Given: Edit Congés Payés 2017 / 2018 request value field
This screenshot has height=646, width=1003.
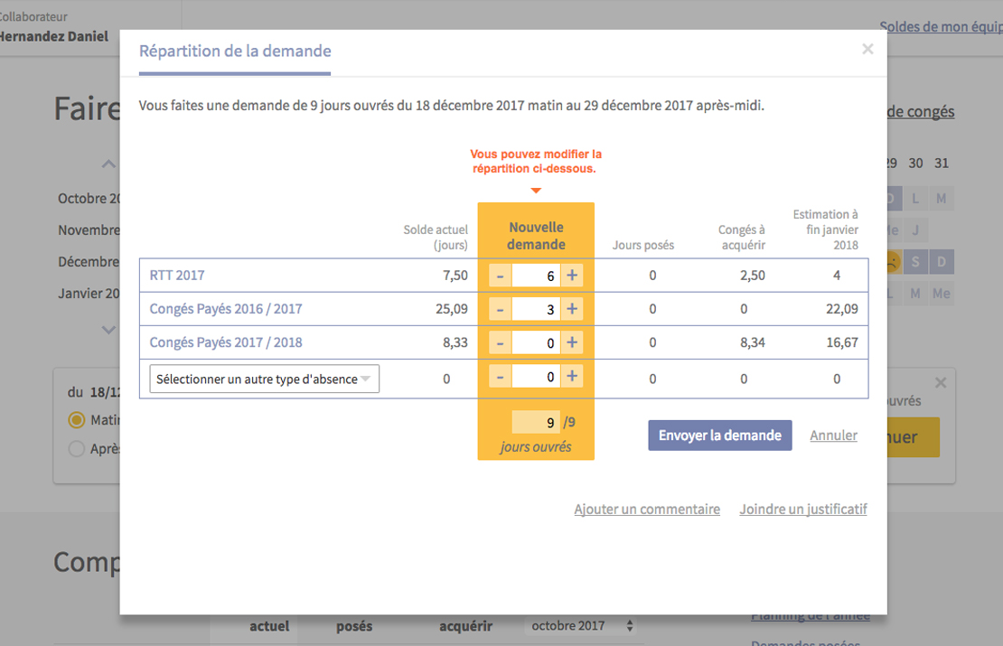Looking at the screenshot, I should click(x=536, y=342).
